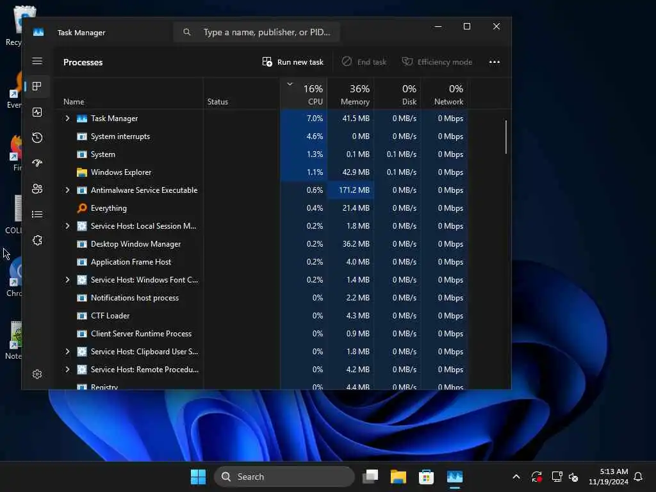Open the Windows Start menu
The width and height of the screenshot is (656, 492).
click(x=199, y=477)
